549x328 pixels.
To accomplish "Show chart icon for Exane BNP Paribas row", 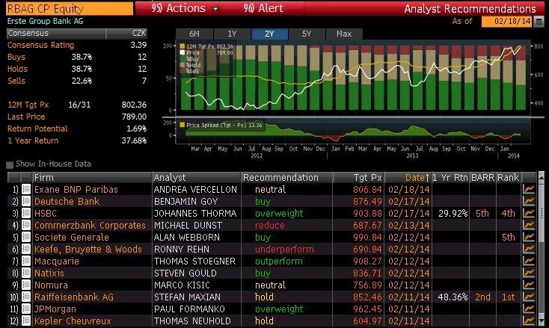I will [x=529, y=189].
